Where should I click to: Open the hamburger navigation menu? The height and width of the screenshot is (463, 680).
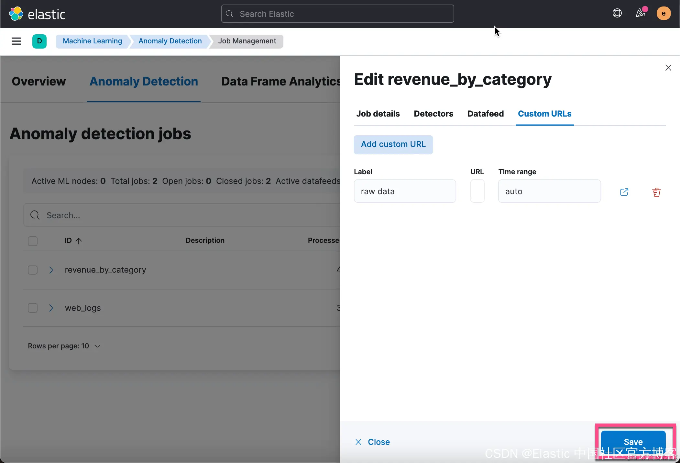tap(16, 41)
